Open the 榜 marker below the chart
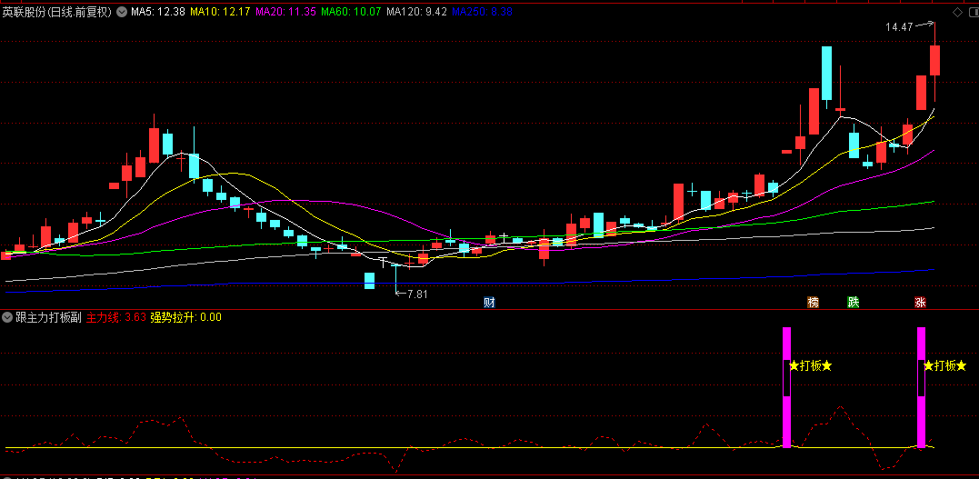Viewport: 979px width, 479px height. coord(813,303)
